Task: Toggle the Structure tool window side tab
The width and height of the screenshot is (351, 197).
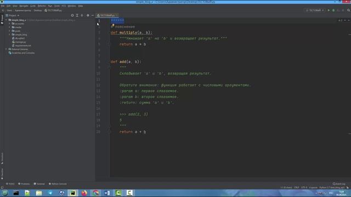Action: tap(2, 158)
